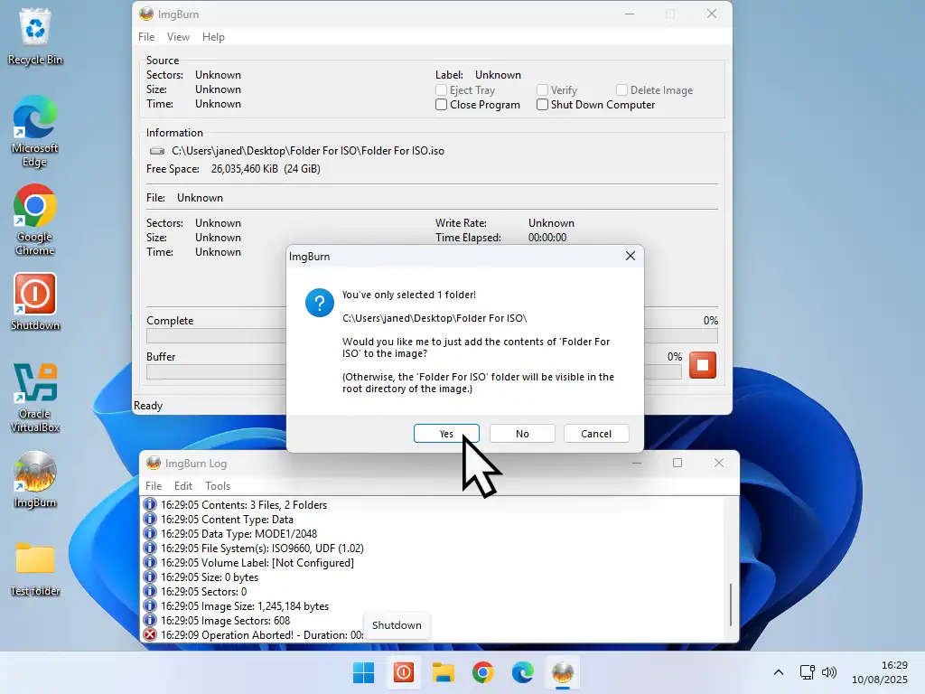925x694 pixels.
Task: Click the Free Space value 26,035,460 KiB
Action: [x=244, y=169]
